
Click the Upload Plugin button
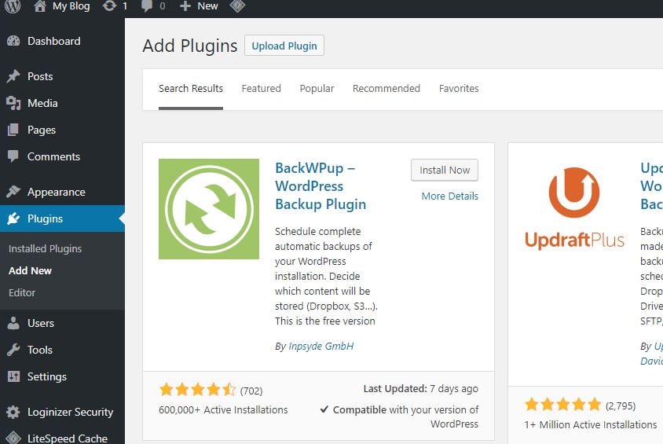pyautogui.click(x=284, y=46)
